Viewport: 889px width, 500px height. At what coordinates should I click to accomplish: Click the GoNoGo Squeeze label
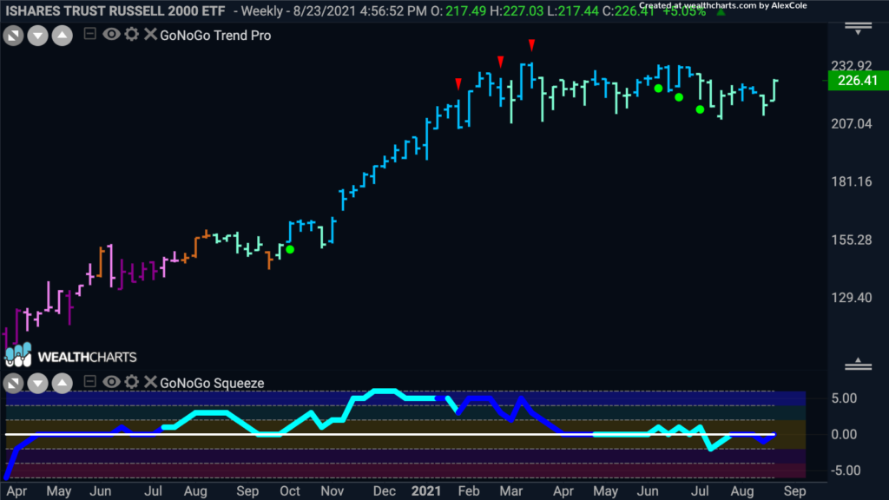point(212,383)
